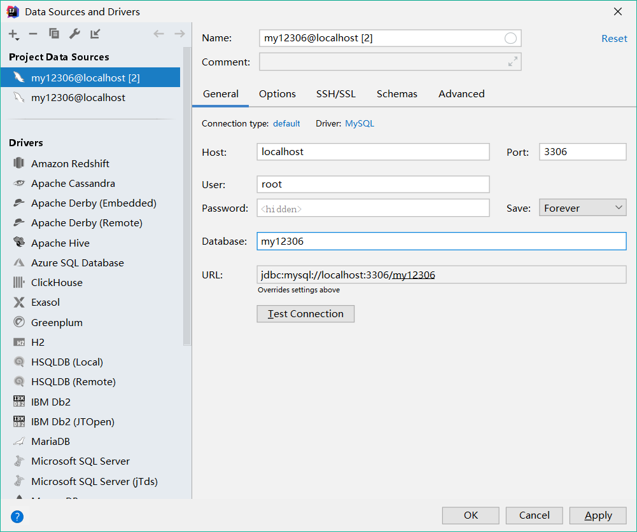The height and width of the screenshot is (532, 637).
Task: Focus the URL input field
Action: 441,275
